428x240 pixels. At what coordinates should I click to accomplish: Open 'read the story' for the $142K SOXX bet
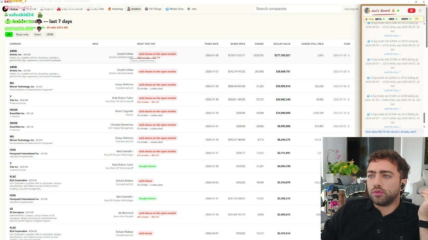tap(392, 109)
